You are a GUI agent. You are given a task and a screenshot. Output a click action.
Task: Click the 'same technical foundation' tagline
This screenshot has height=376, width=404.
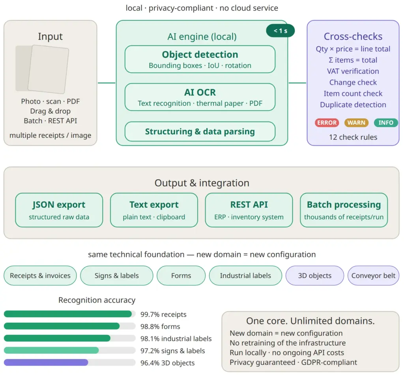pyautogui.click(x=202, y=254)
